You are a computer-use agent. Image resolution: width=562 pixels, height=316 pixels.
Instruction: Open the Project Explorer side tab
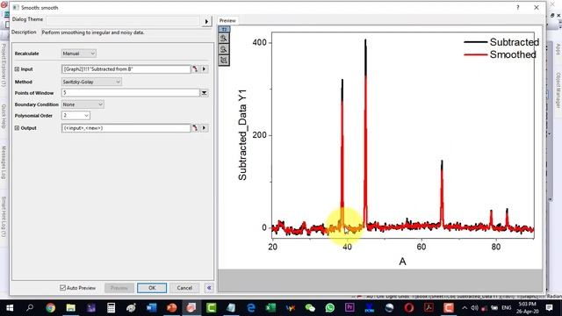[4, 66]
